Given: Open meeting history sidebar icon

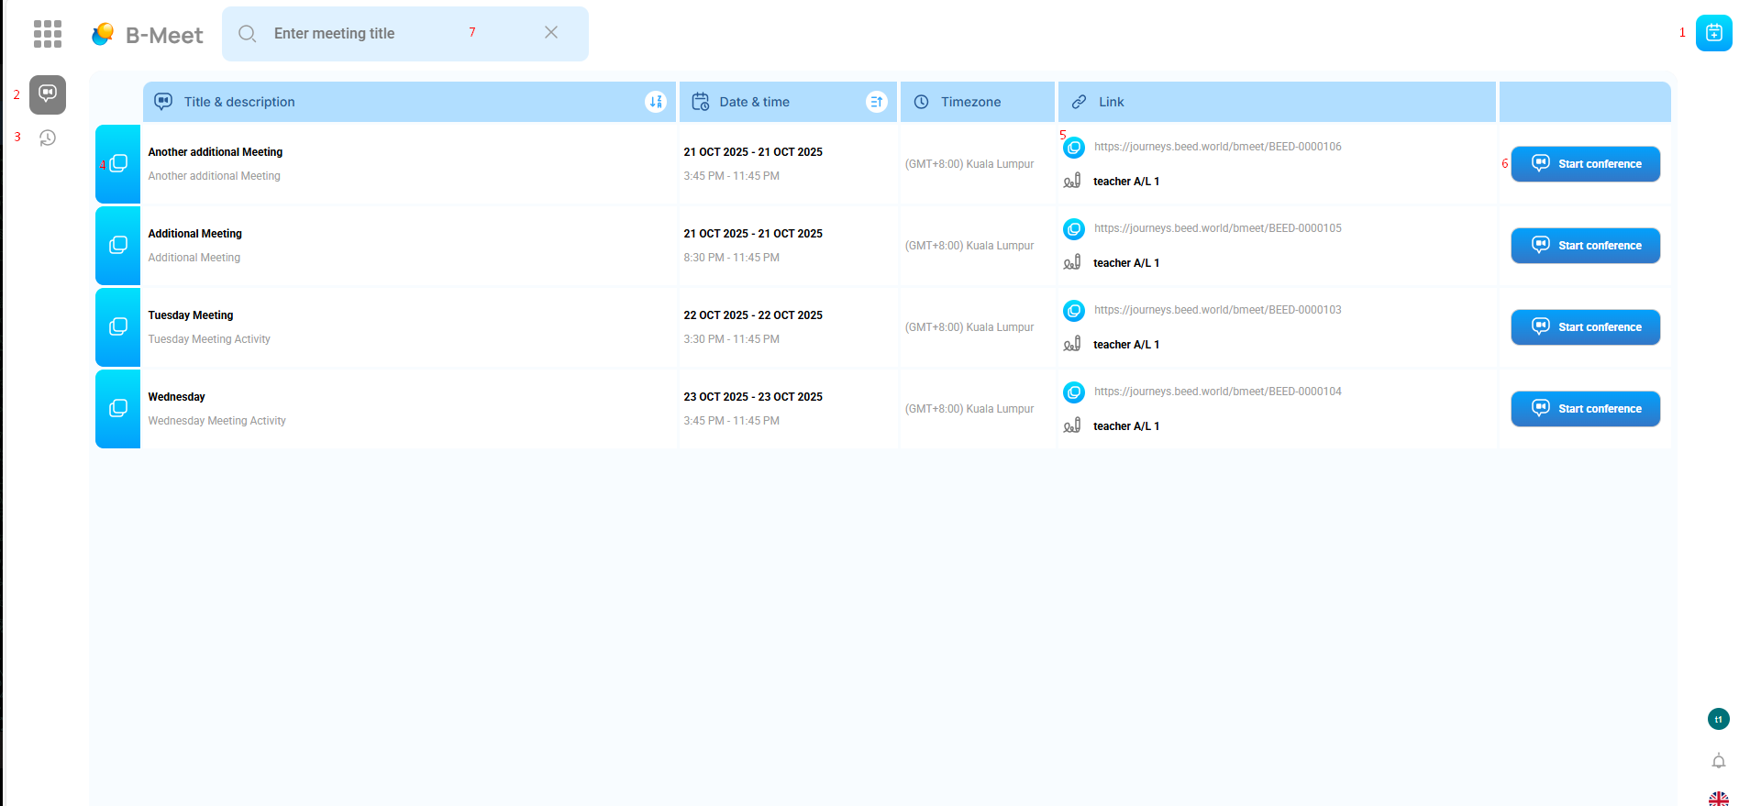Looking at the screenshot, I should coord(48,138).
